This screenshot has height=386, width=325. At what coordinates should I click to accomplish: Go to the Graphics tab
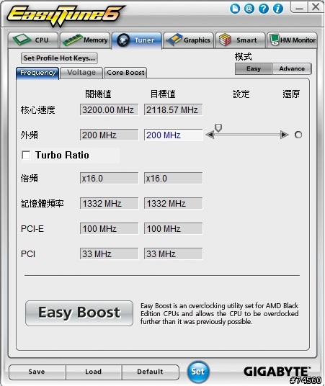pyautogui.click(x=189, y=40)
